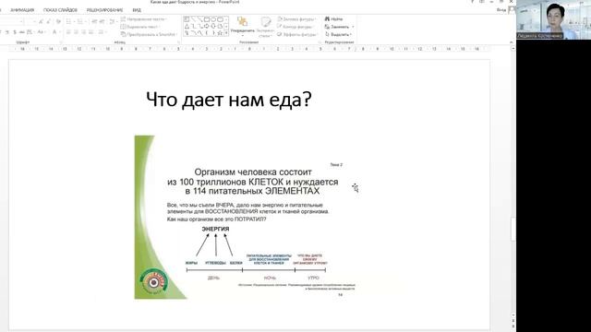Align text to the left

68,32
